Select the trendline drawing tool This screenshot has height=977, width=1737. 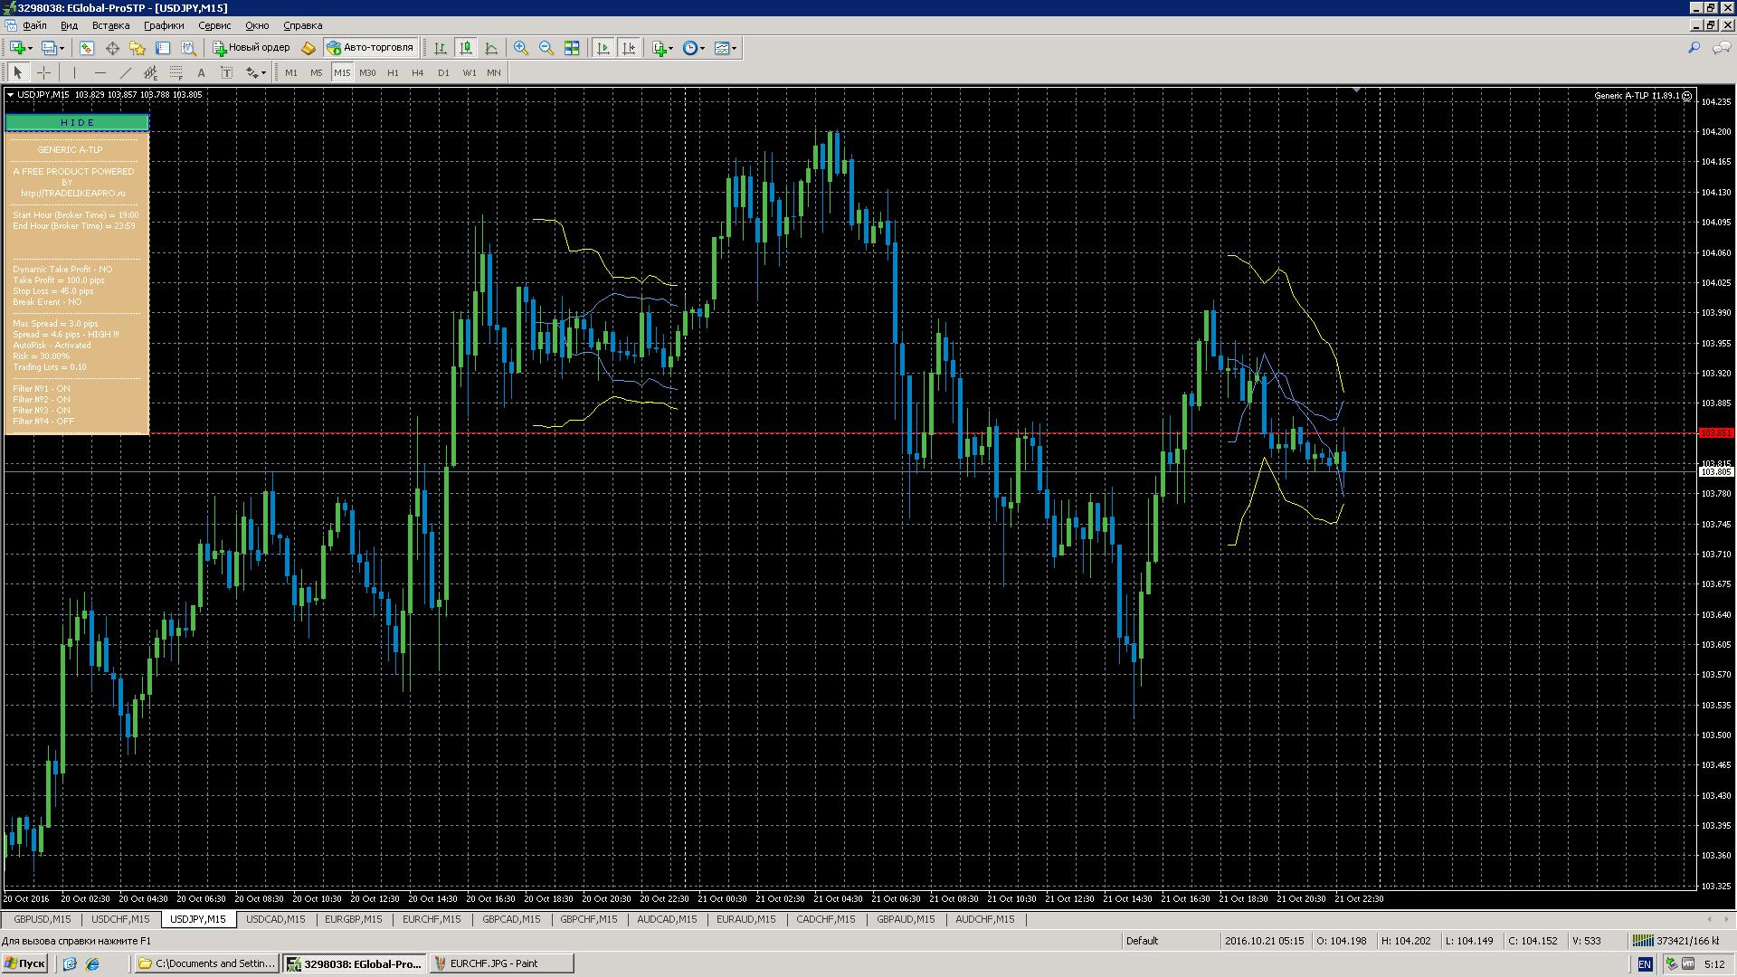coord(125,72)
